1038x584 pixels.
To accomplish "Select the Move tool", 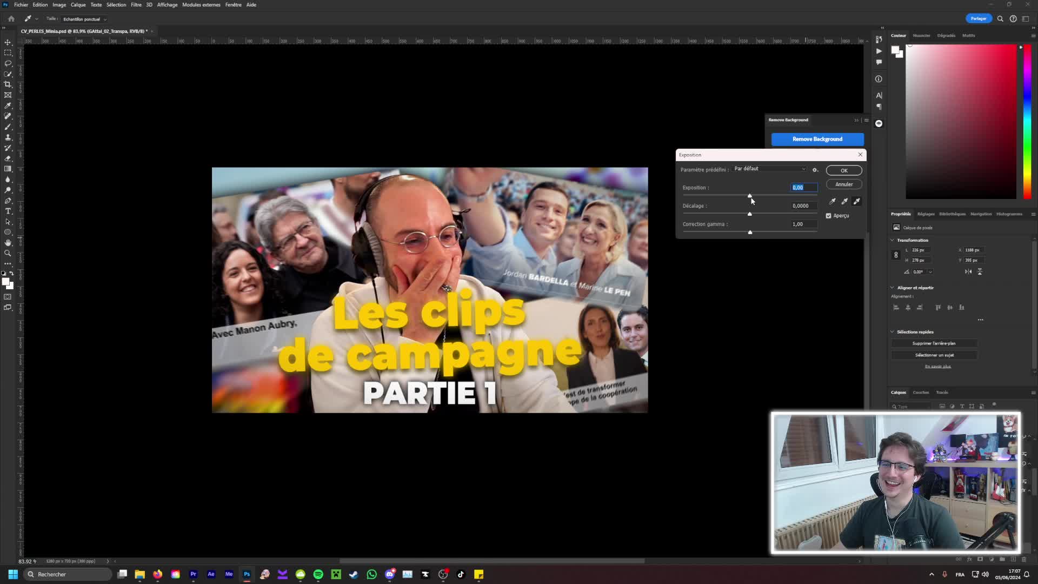I will point(8,42).
